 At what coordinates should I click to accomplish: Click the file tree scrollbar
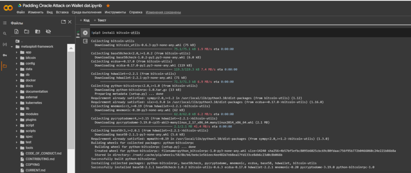click(71, 100)
